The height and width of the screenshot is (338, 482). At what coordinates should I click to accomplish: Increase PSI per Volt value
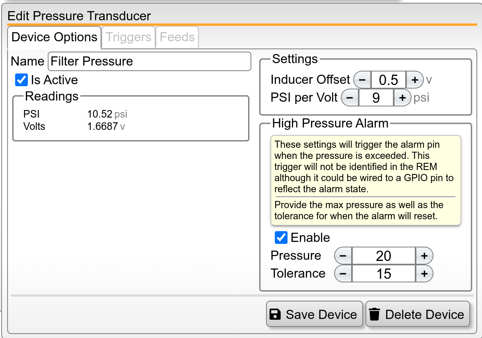[x=403, y=98]
